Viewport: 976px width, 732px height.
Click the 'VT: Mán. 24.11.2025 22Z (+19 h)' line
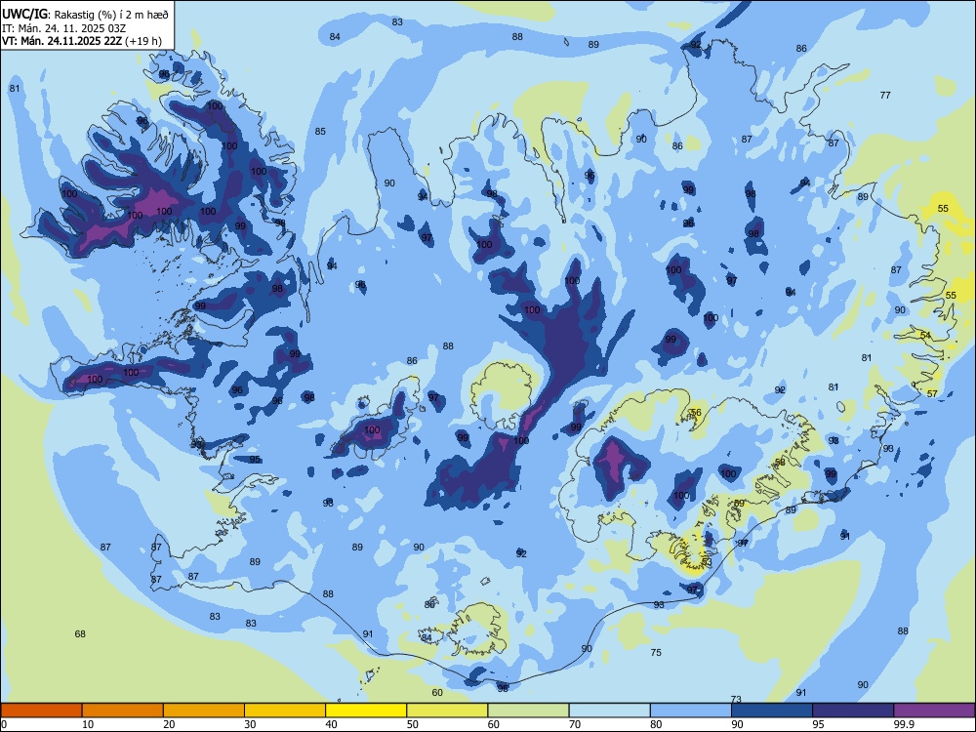82,41
